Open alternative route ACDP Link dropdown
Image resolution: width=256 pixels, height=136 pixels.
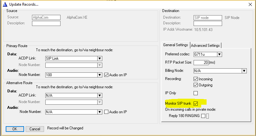tap(99, 95)
